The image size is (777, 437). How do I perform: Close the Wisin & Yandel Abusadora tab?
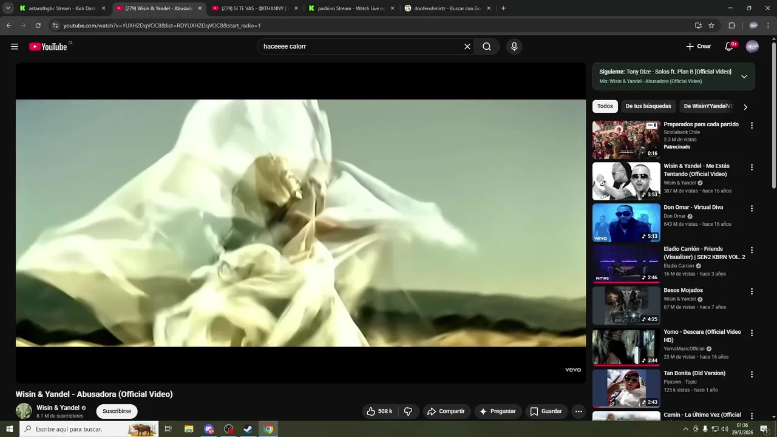200,8
